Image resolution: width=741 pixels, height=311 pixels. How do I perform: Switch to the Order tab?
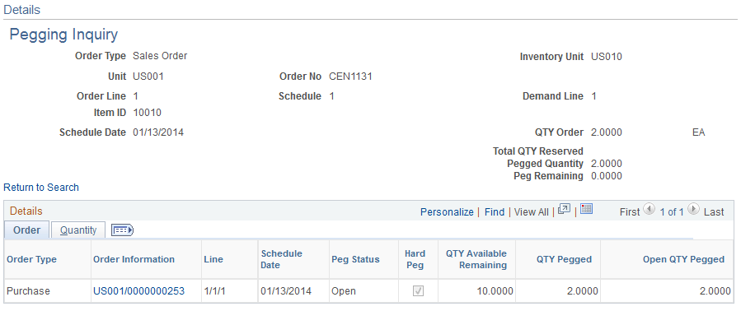point(27,230)
